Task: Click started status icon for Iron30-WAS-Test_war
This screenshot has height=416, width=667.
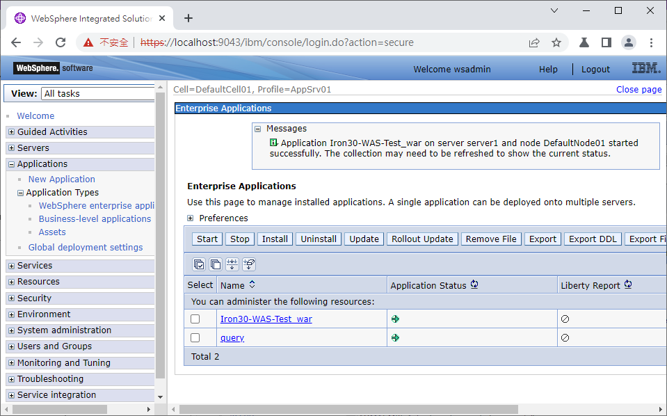Action: (395, 319)
